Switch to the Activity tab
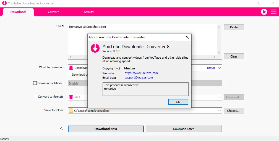The image size is (279, 141). tap(89, 12)
